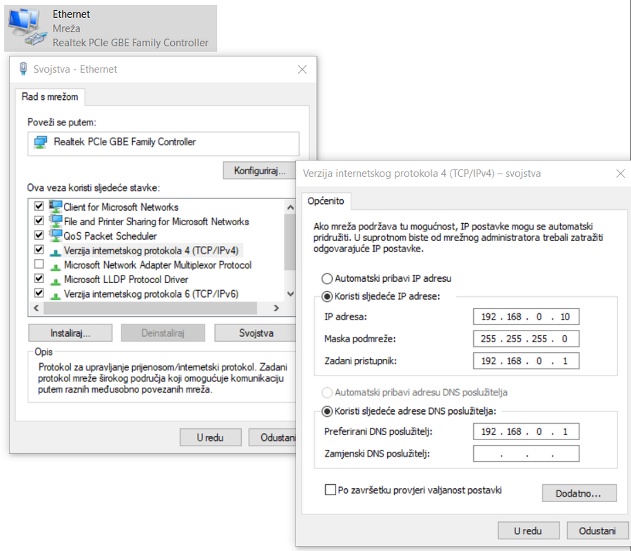Click the Instaliraj... button
Image resolution: width=631 pixels, height=551 pixels.
click(x=70, y=333)
